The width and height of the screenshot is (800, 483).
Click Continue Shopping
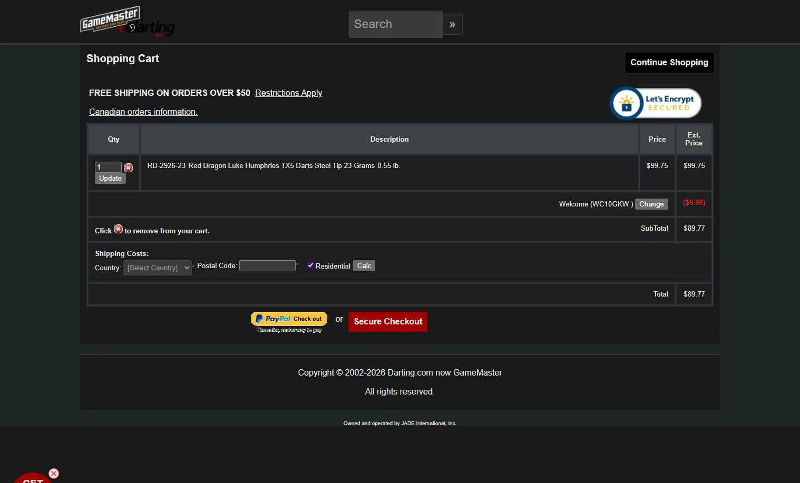(x=669, y=63)
